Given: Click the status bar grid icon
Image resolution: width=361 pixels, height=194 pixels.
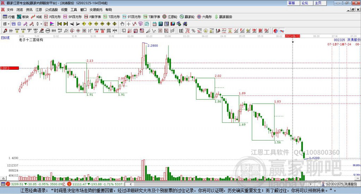Looking at the screenshot, I should 3,184.
